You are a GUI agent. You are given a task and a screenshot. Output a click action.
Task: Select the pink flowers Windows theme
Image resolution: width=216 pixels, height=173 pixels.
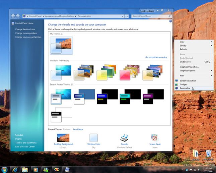(130, 72)
